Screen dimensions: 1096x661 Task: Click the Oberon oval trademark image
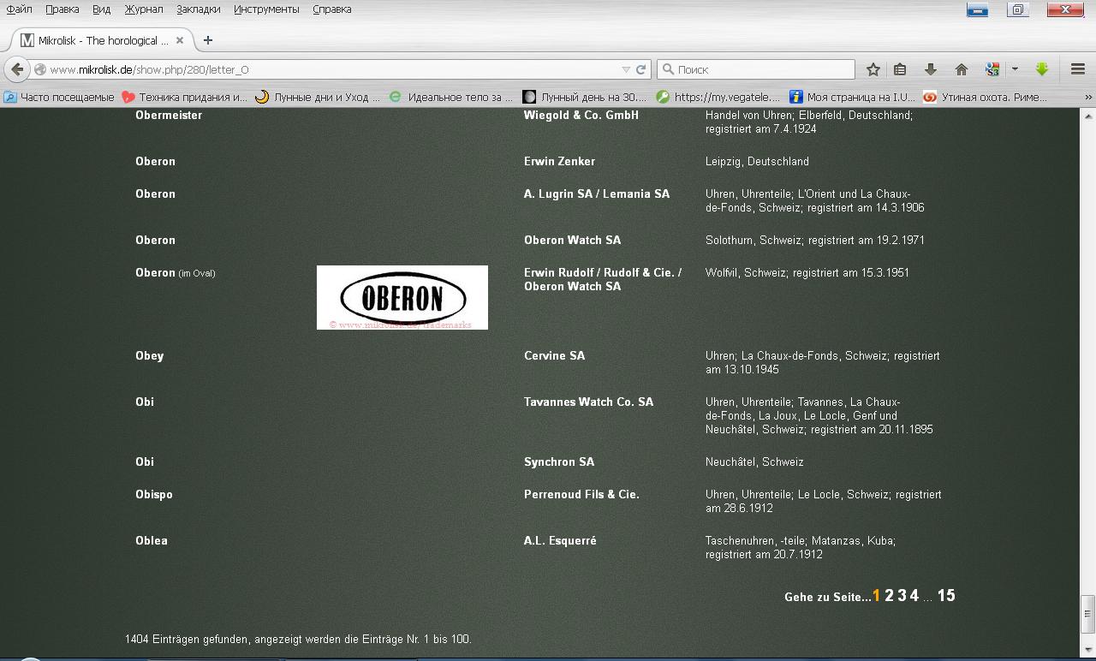(402, 297)
